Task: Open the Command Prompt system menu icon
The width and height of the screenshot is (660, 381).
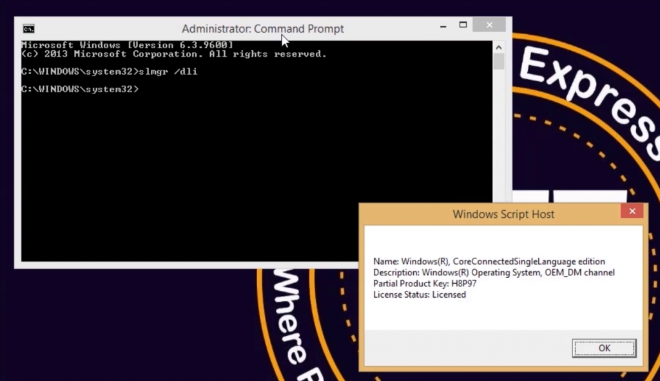Action: [x=28, y=28]
